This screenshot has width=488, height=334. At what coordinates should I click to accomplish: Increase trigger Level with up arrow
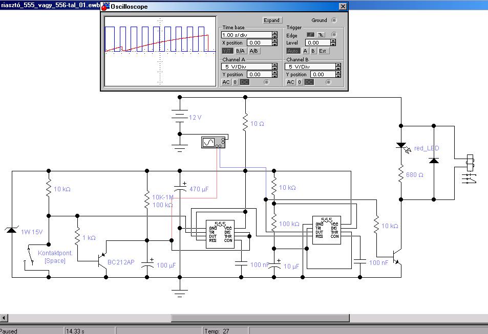[x=333, y=41]
